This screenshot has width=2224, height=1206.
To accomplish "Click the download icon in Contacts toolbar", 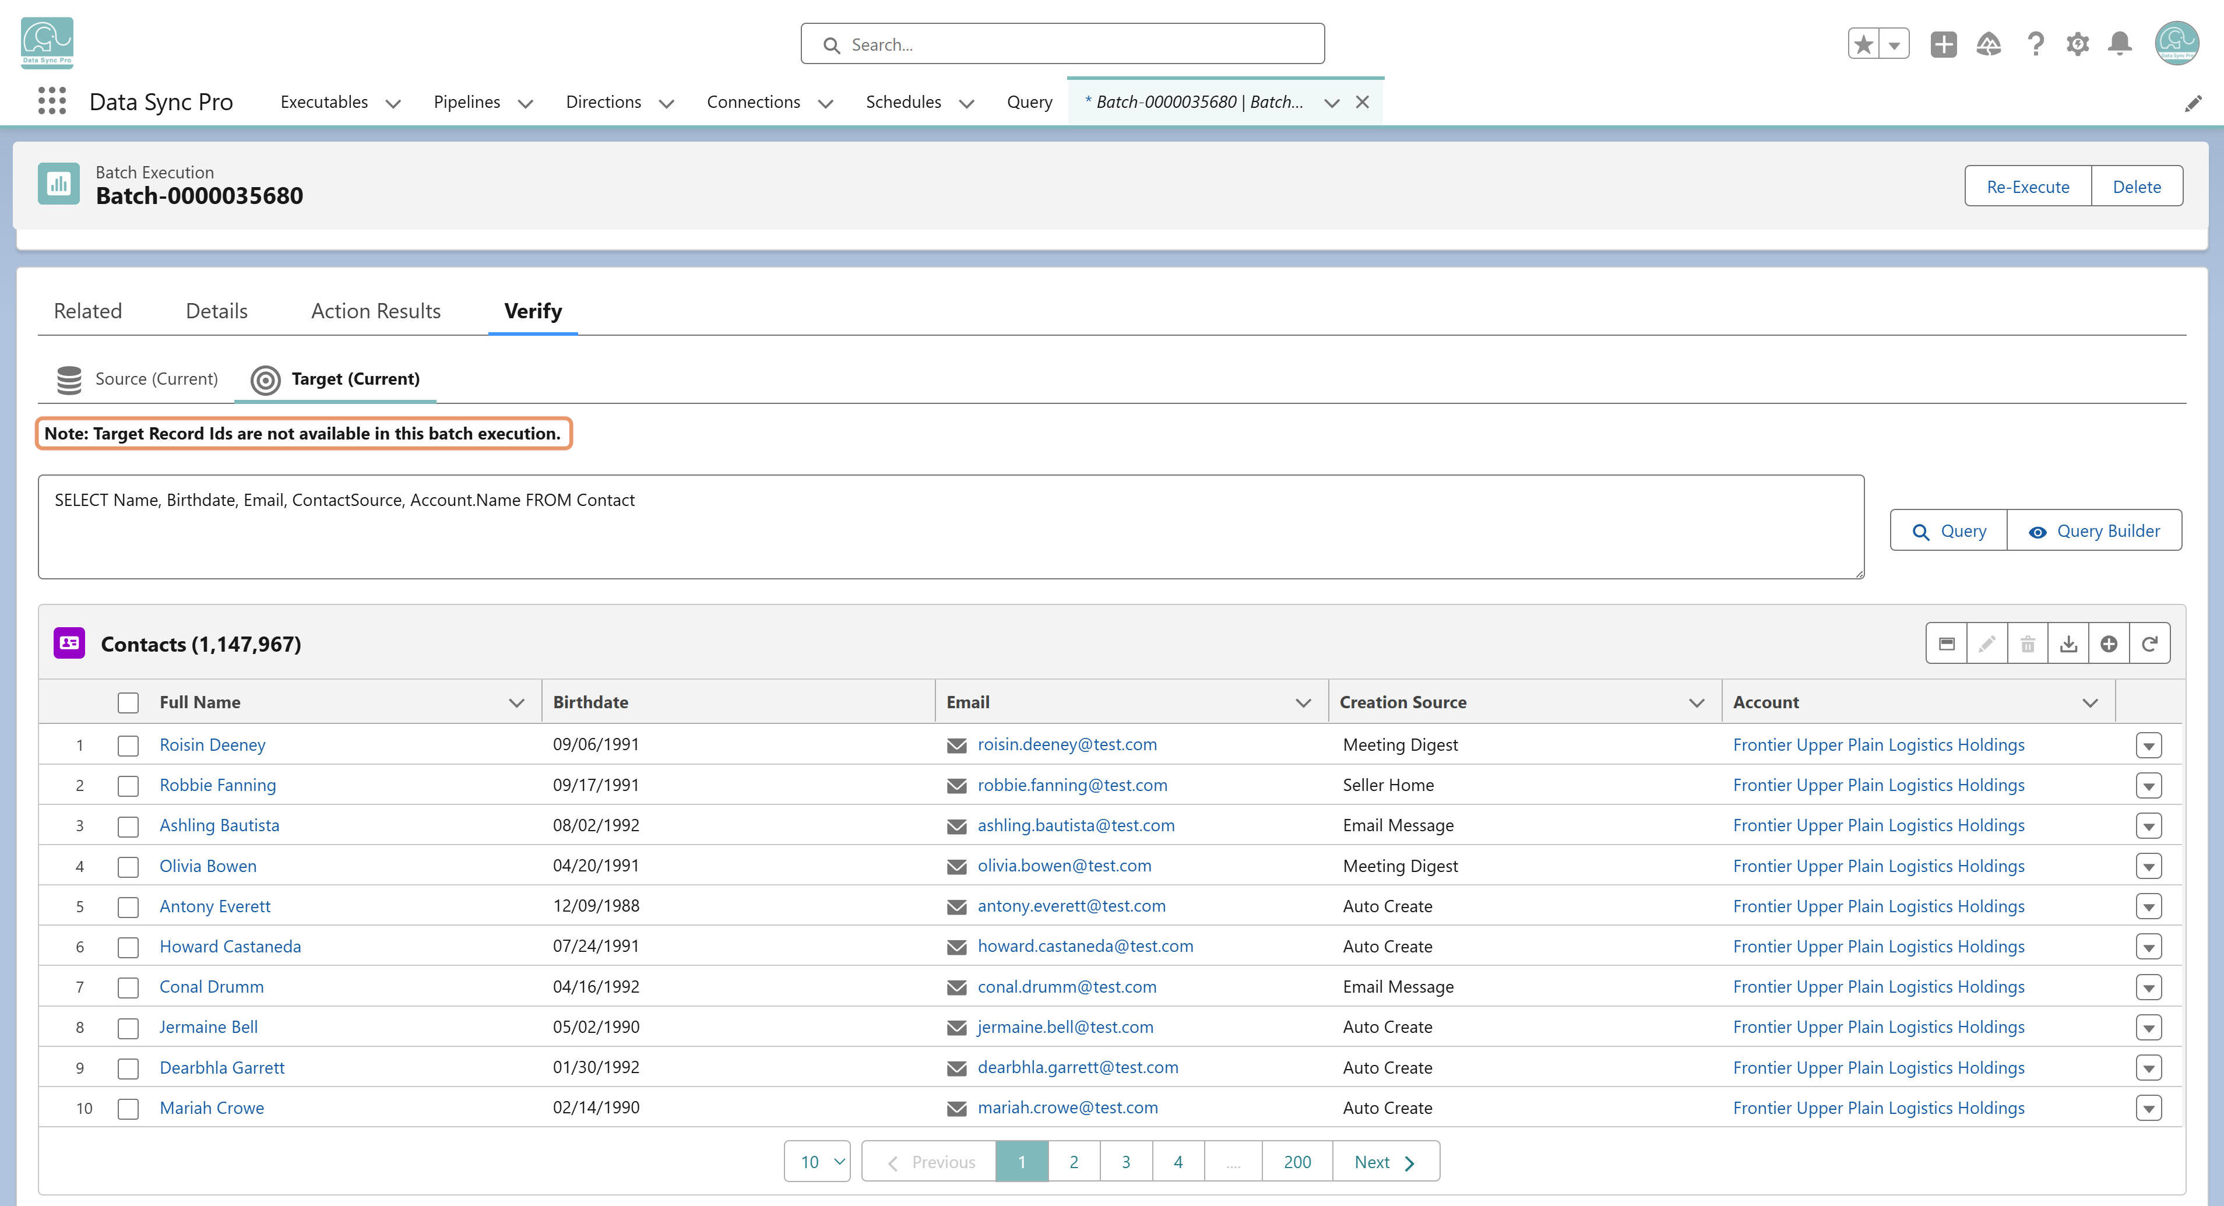I will click(x=2068, y=644).
